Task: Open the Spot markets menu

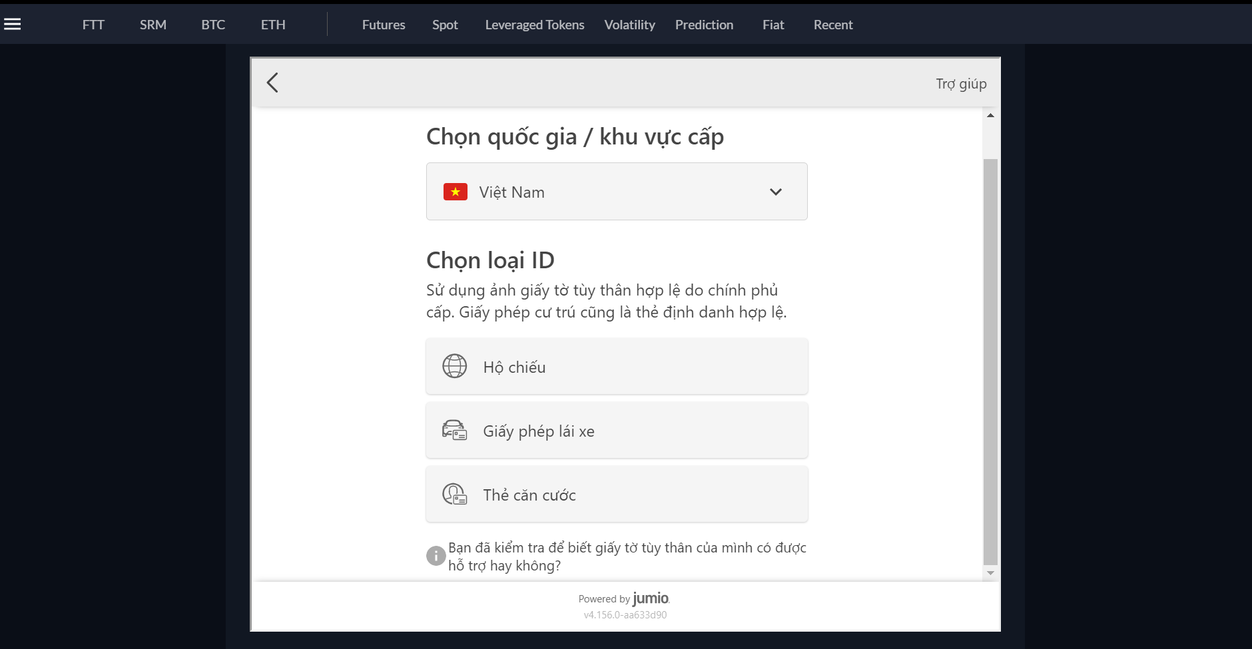Action: click(445, 25)
